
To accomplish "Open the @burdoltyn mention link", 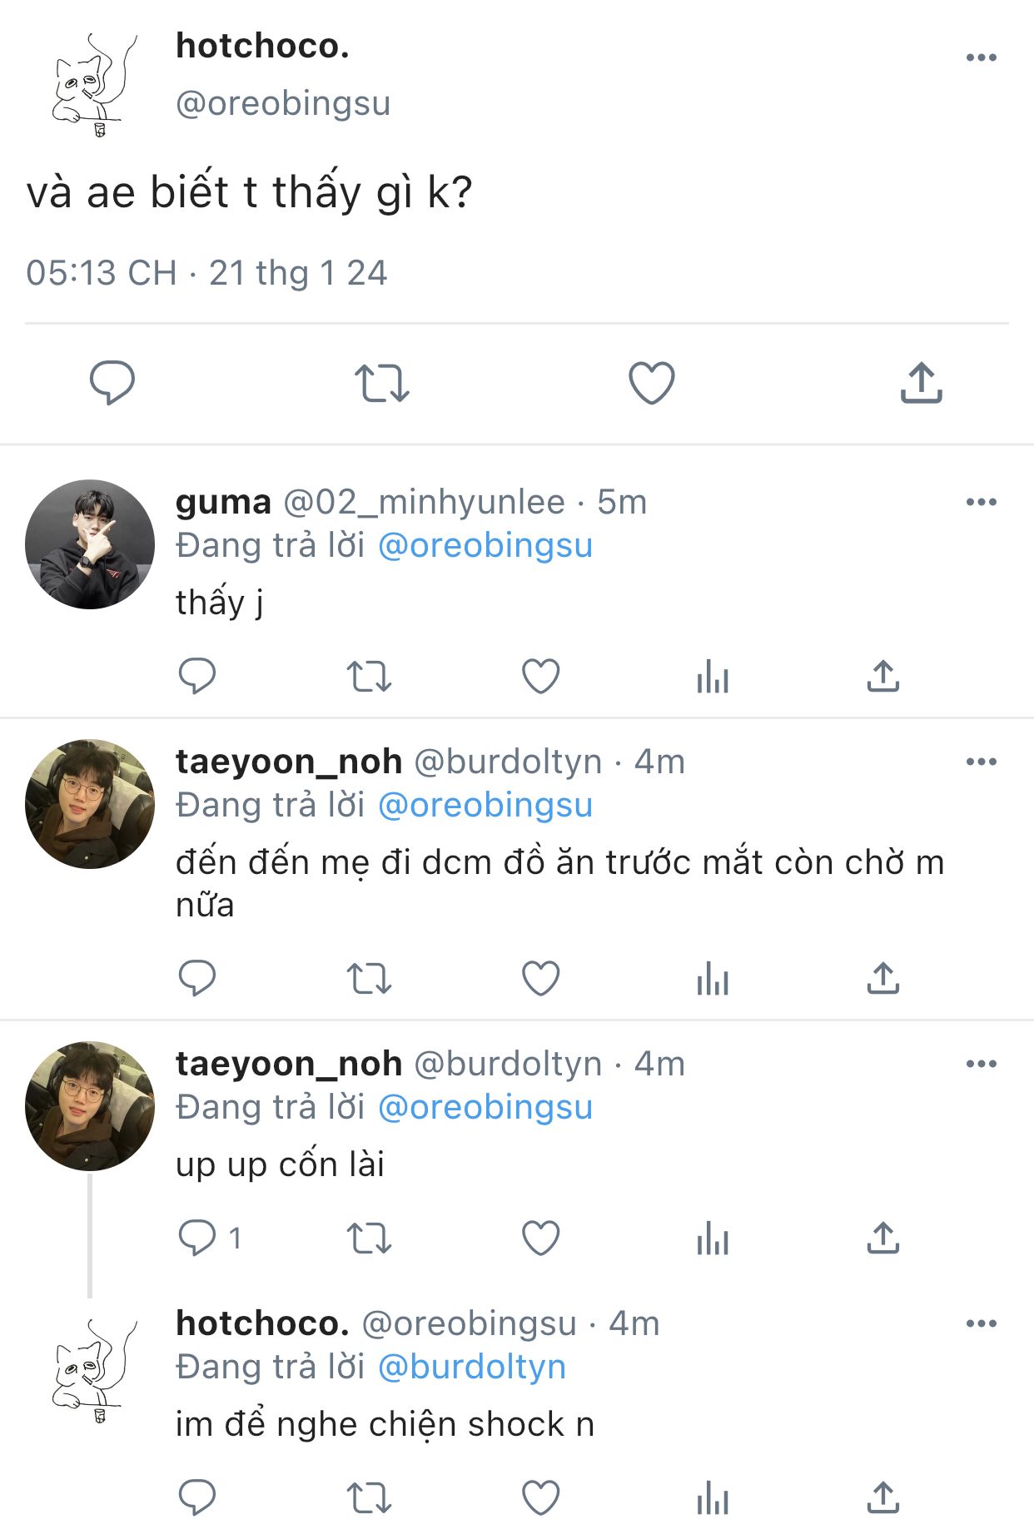I will pos(472,1368).
